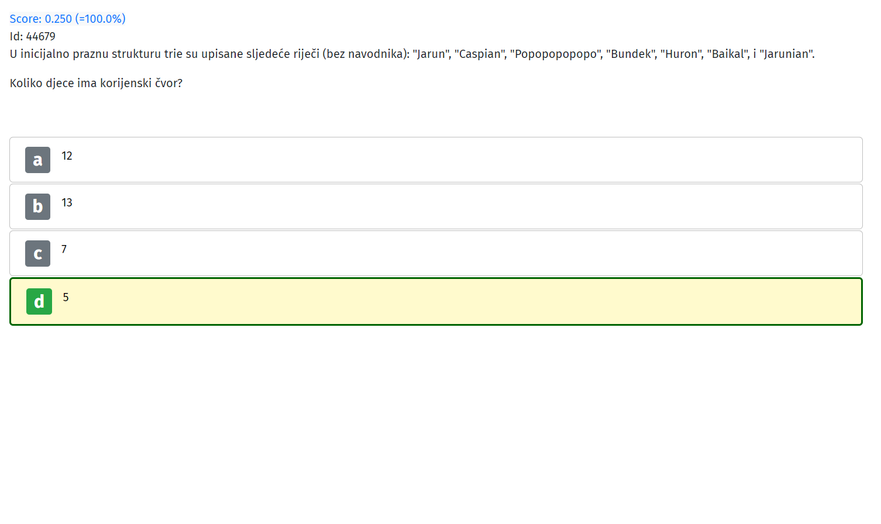Select the highlighted answer row with value 5
This screenshot has width=881, height=524.
[436, 301]
